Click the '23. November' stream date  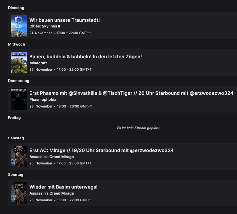(x=41, y=106)
